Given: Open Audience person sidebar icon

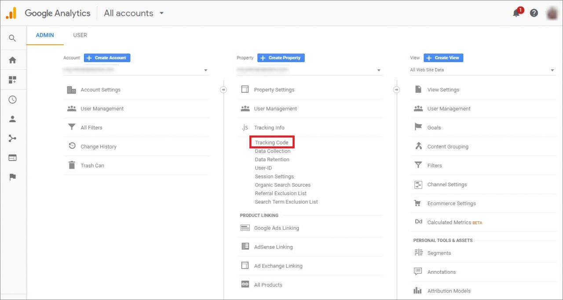Looking at the screenshot, I should tap(12, 119).
